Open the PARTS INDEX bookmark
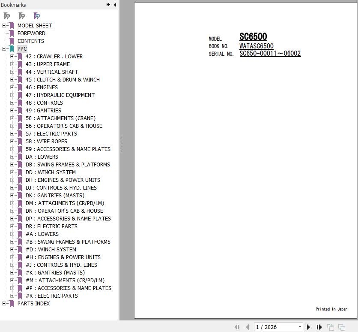The image size is (358, 332). 33,303
